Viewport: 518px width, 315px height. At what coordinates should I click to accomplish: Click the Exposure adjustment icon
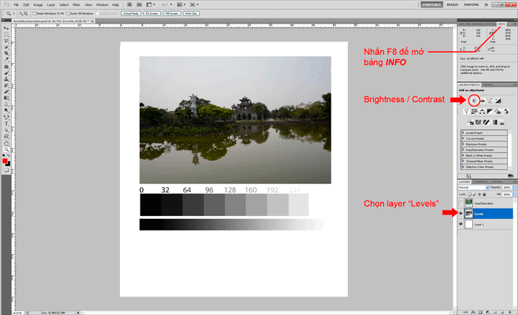pyautogui.click(x=498, y=100)
